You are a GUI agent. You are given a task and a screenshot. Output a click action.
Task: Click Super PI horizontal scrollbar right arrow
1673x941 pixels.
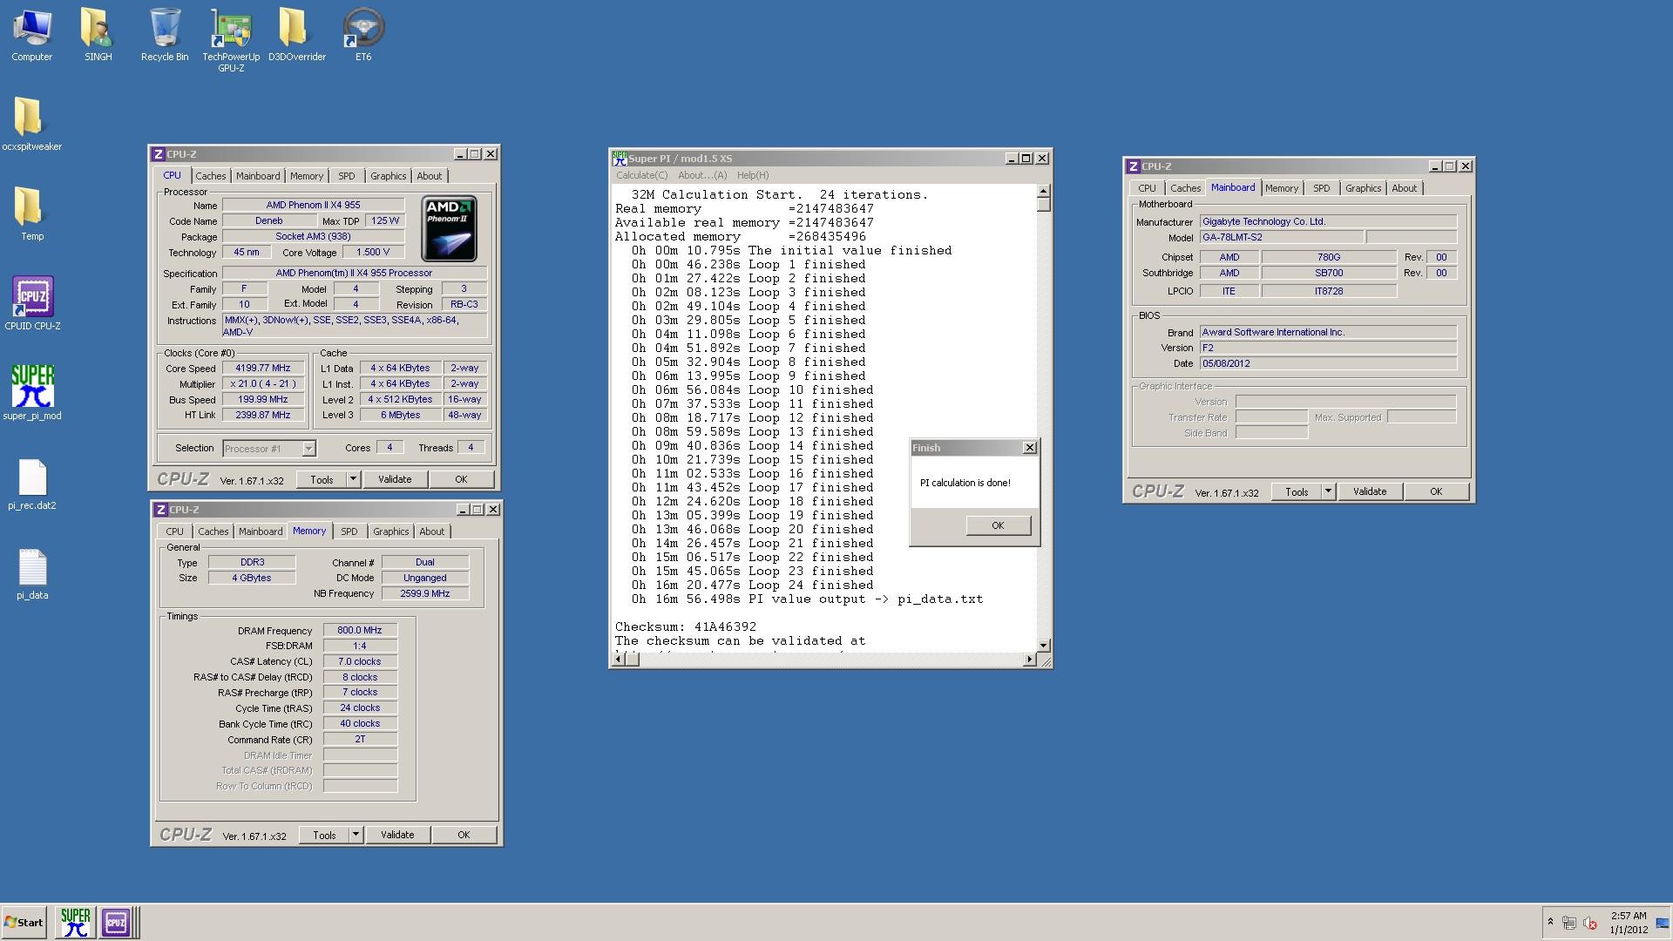[1029, 660]
